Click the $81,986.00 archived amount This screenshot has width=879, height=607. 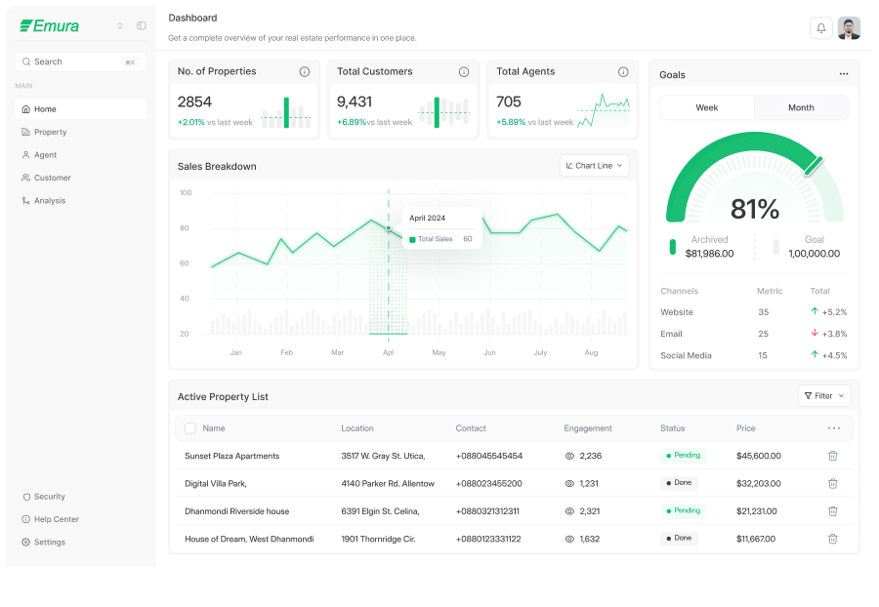(709, 254)
